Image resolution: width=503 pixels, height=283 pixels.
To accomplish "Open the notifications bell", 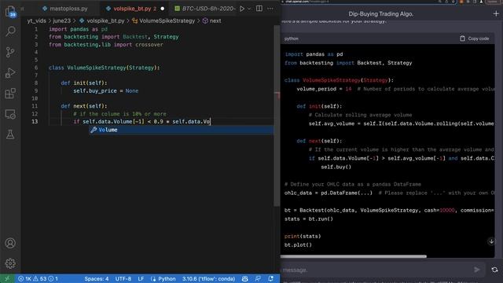I will pyautogui.click(x=270, y=278).
